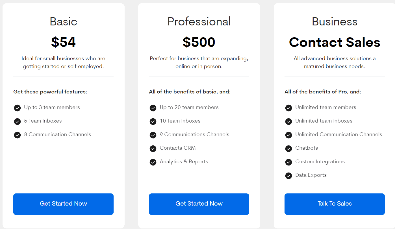Select the Professional plan heading
This screenshot has height=229, width=395.
tap(199, 21)
